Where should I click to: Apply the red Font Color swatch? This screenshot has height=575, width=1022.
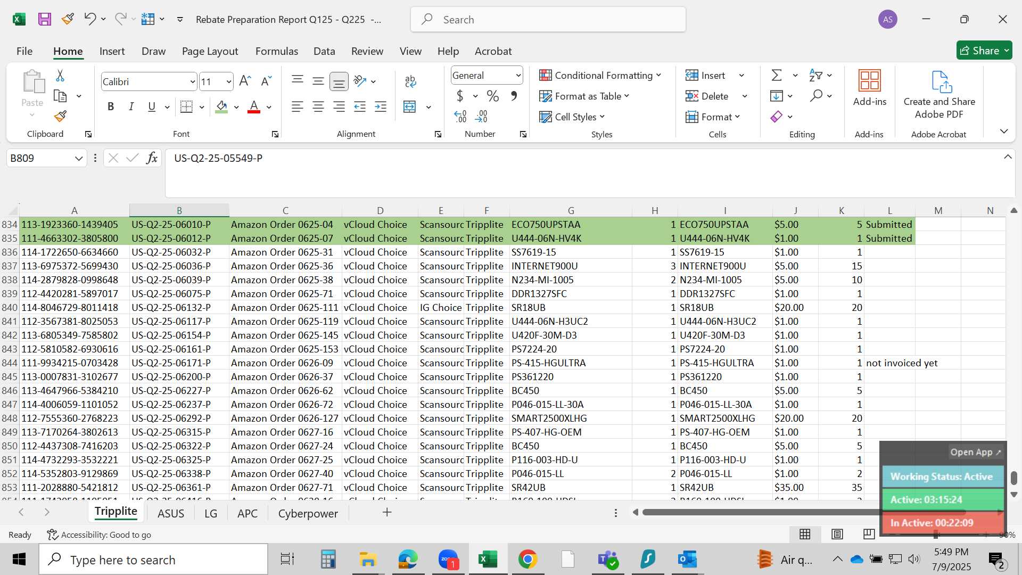[x=254, y=107]
